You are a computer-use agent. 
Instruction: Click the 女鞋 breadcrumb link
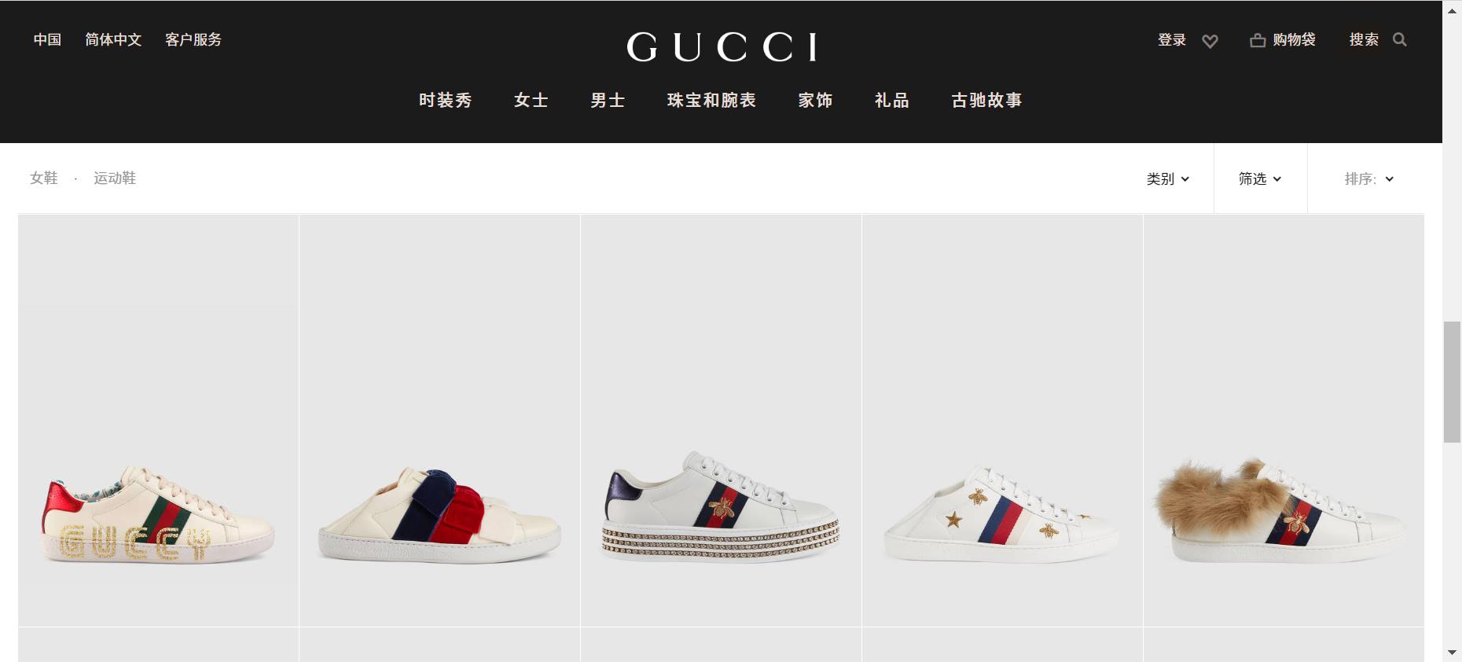pos(44,178)
